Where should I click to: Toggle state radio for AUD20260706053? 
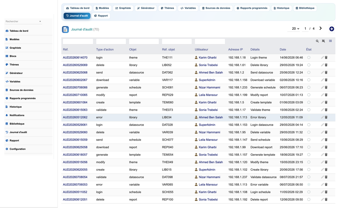(309, 185)
